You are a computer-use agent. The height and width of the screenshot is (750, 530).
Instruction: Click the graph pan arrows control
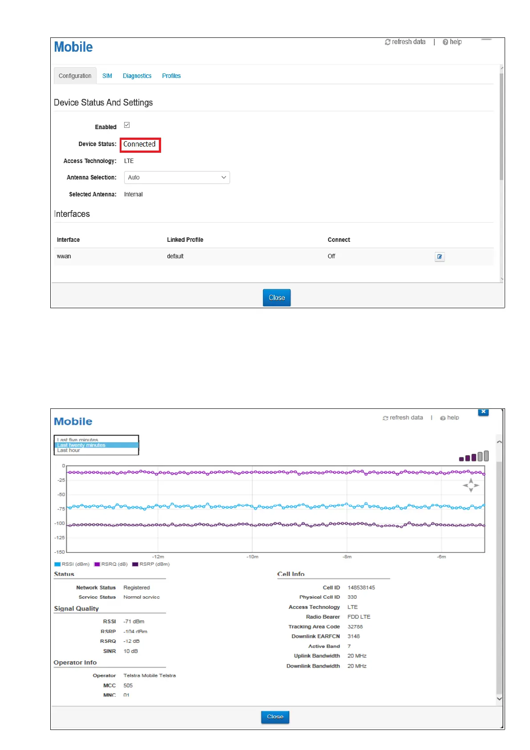point(471,485)
